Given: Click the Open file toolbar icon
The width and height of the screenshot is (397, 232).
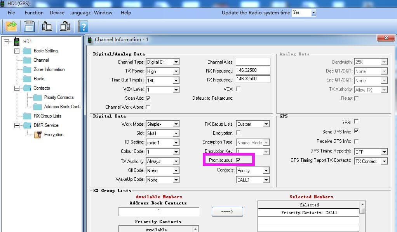Looking at the screenshot, I should (11, 26).
